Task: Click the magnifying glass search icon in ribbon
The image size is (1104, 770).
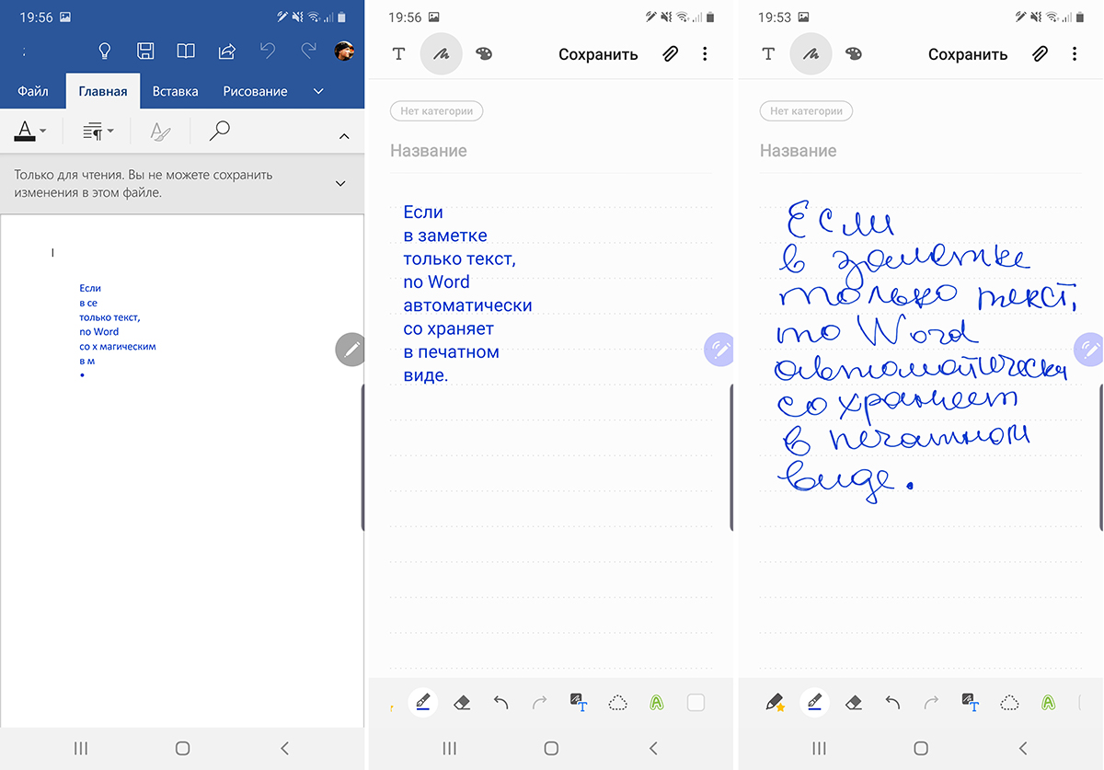Action: 219,132
